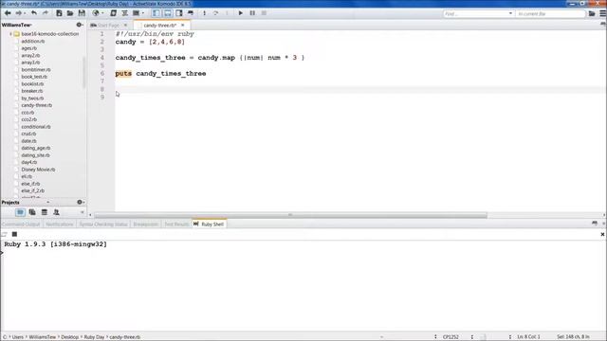Open the Notifications tab
This screenshot has width=607, height=341.
coord(59,224)
